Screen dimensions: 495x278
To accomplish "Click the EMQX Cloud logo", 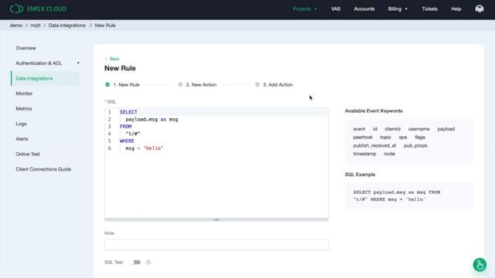I will (x=38, y=8).
